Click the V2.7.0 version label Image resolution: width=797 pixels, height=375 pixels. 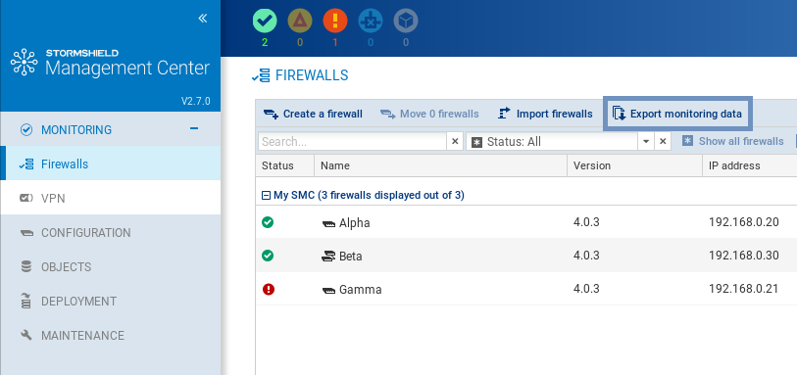[196, 101]
